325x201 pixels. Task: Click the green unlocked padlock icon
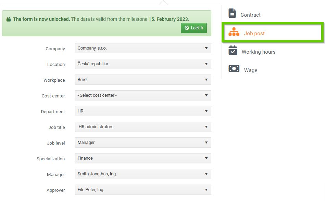tap(9, 19)
